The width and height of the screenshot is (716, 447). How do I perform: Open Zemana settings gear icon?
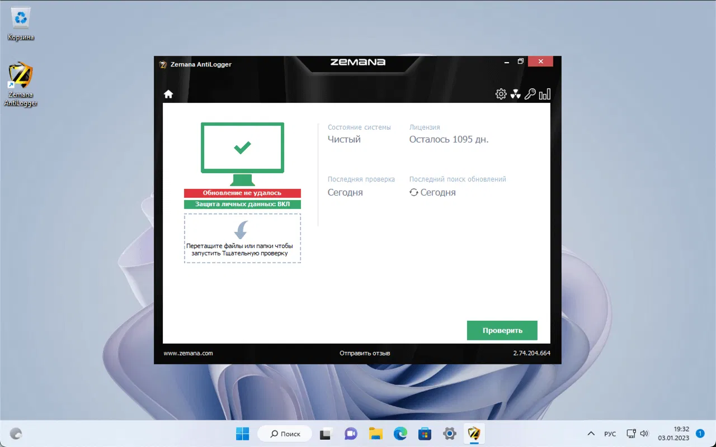click(501, 94)
